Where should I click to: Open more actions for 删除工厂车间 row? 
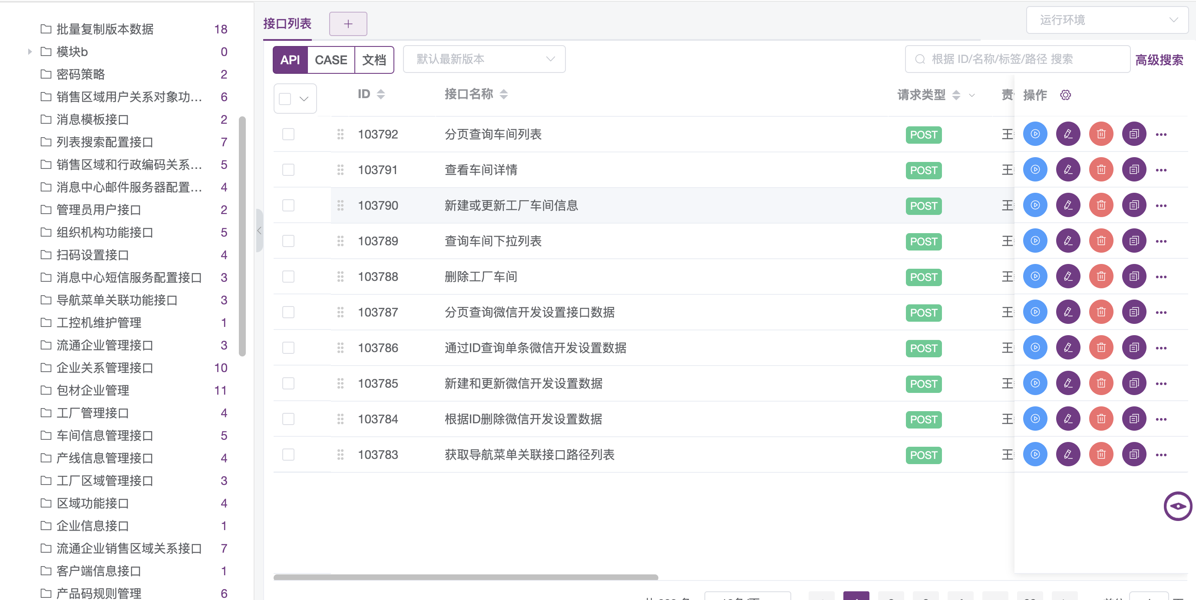click(1161, 277)
